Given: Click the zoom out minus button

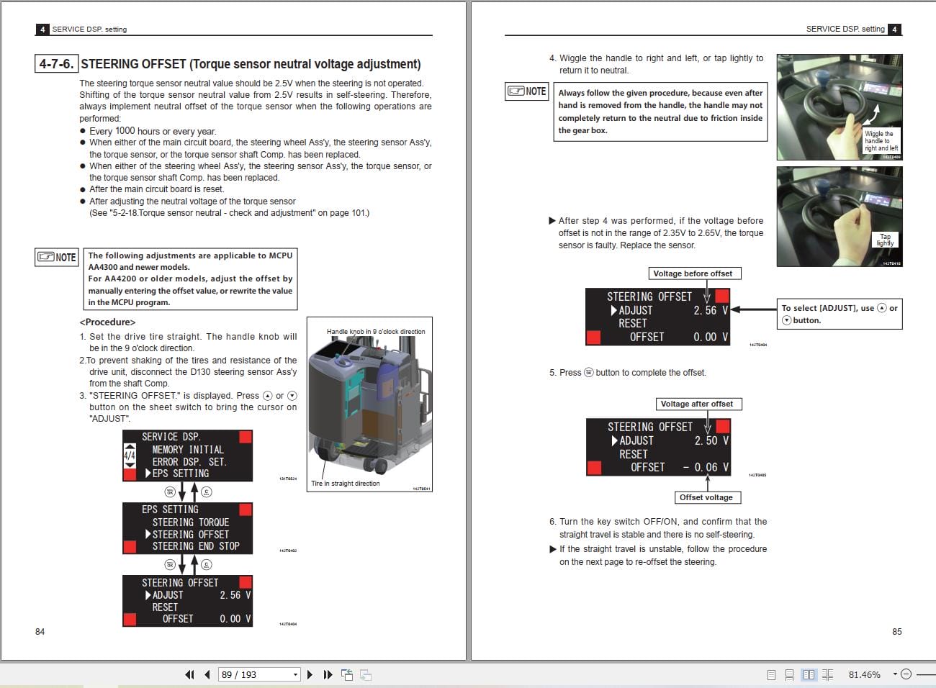Looking at the screenshot, I should coord(906,674).
